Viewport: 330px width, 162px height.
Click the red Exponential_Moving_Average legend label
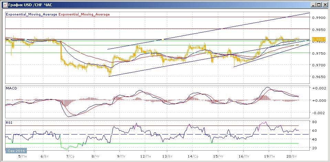pos(84,14)
